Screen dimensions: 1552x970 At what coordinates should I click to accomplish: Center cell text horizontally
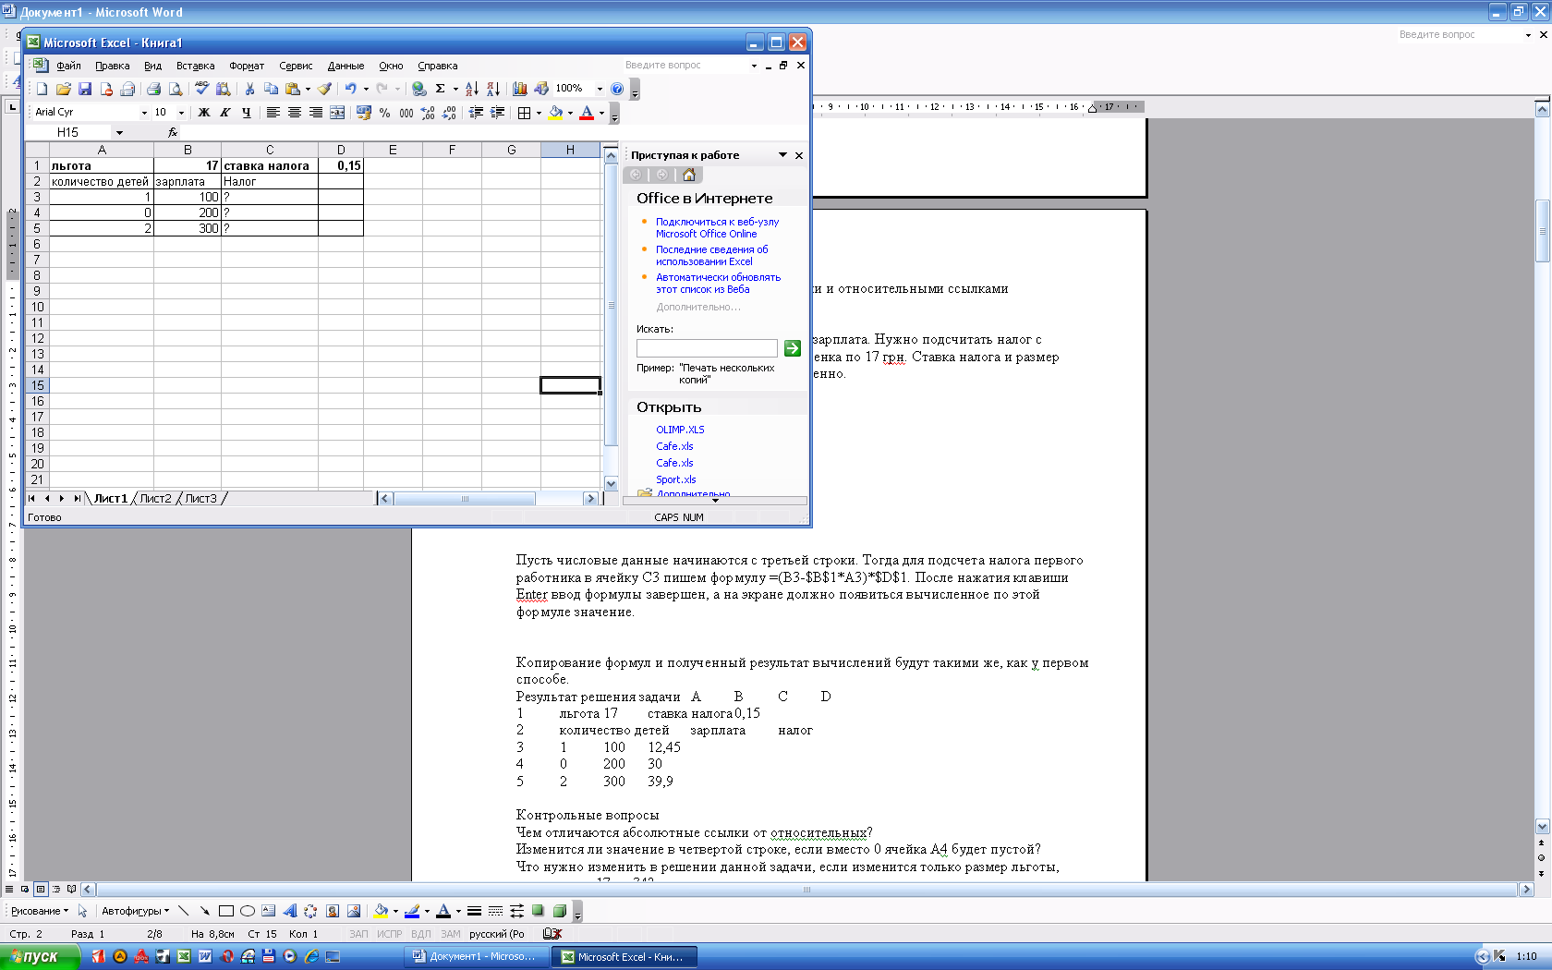294,113
